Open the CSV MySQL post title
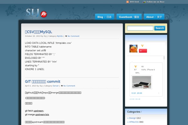This screenshot has height=125, width=188. click(39, 32)
